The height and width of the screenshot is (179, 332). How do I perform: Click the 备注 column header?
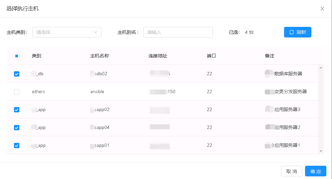(270, 56)
